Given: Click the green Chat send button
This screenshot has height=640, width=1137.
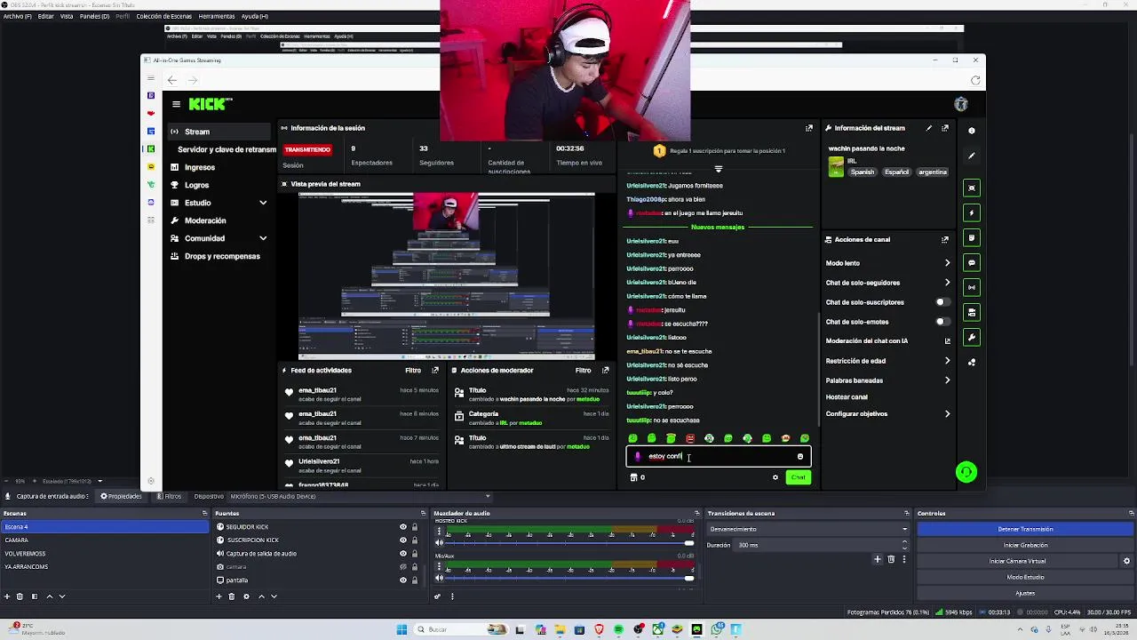Looking at the screenshot, I should tap(799, 477).
